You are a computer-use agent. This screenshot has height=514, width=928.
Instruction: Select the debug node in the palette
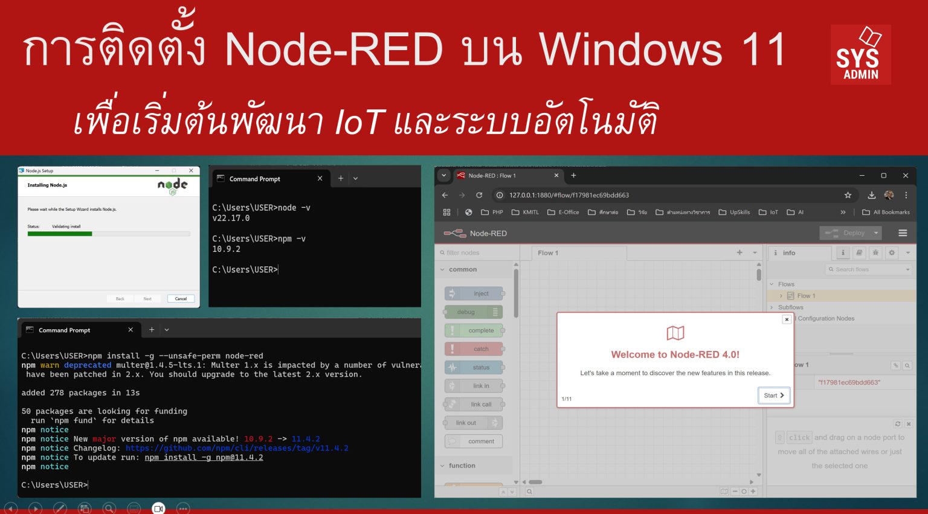(474, 312)
